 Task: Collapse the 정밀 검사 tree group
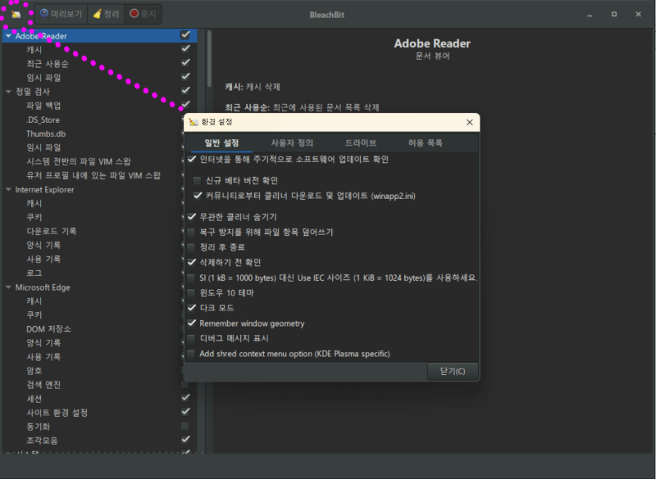click(x=8, y=92)
